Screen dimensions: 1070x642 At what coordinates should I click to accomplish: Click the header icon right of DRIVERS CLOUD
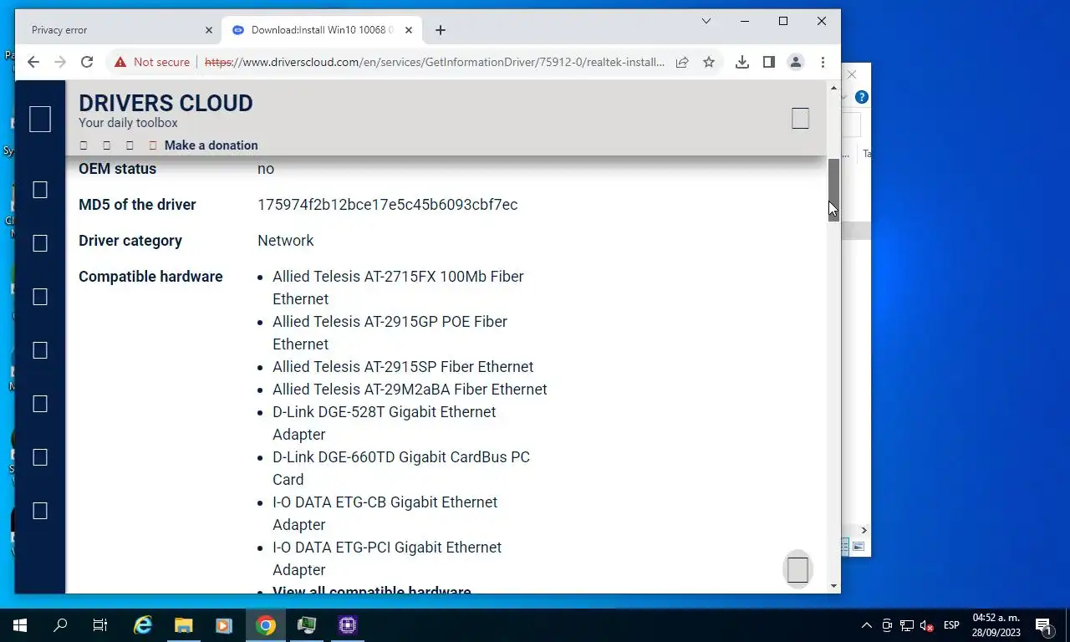pos(800,119)
